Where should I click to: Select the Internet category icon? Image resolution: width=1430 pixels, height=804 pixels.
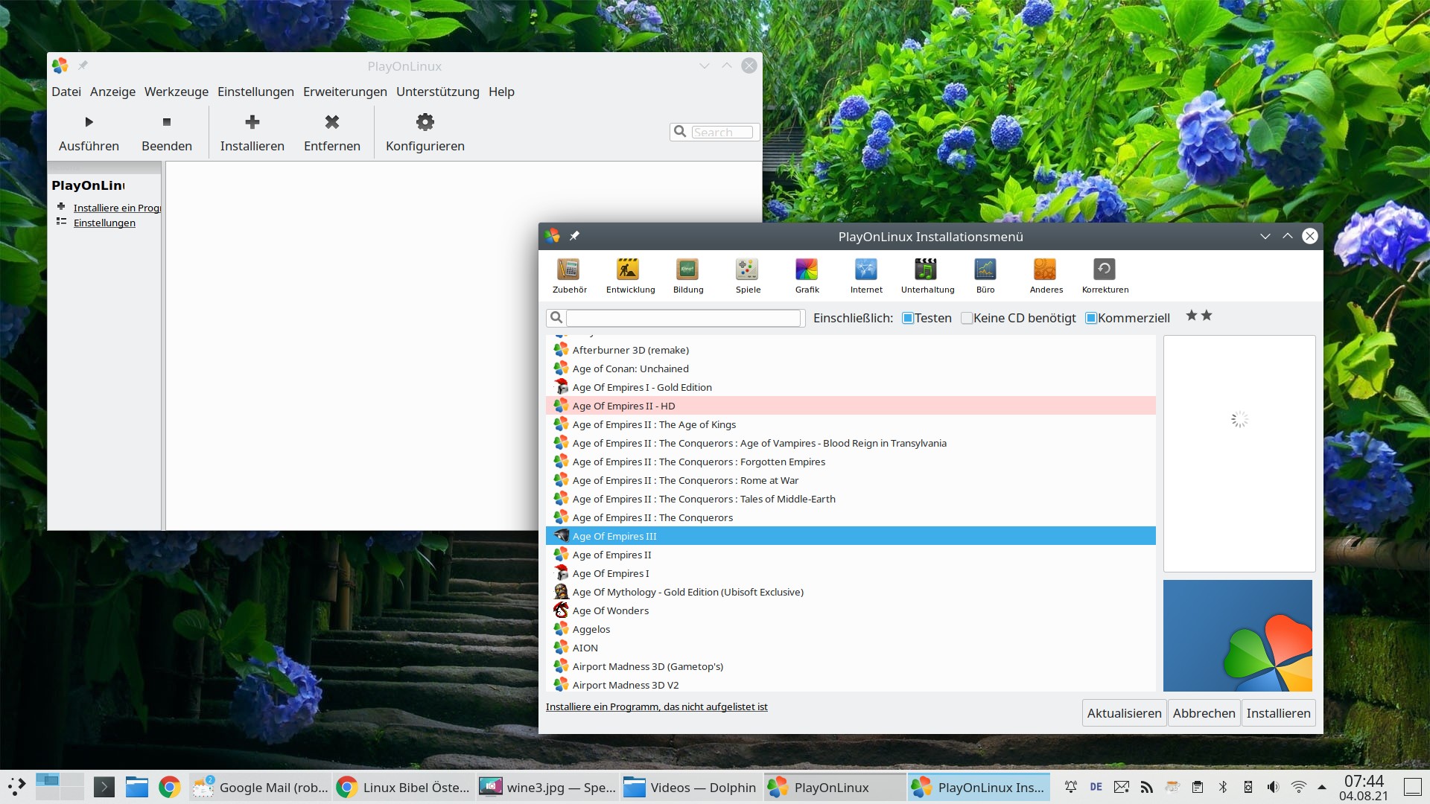point(866,275)
